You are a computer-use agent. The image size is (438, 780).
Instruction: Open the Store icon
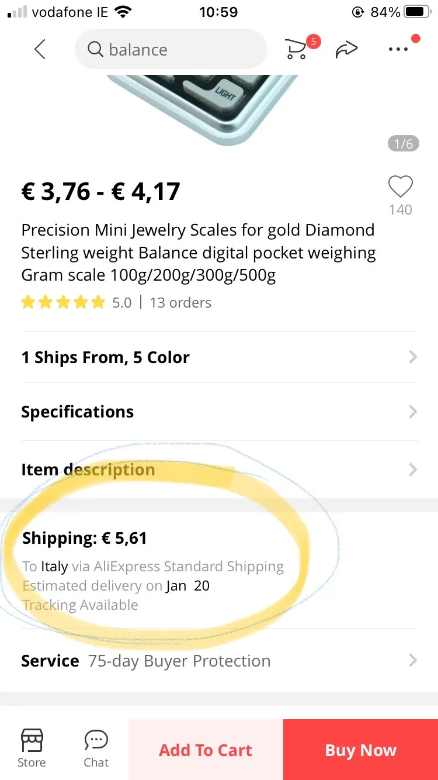32,748
